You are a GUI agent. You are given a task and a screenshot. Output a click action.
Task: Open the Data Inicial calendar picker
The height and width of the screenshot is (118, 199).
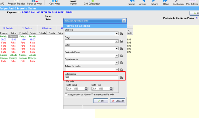click(86, 89)
